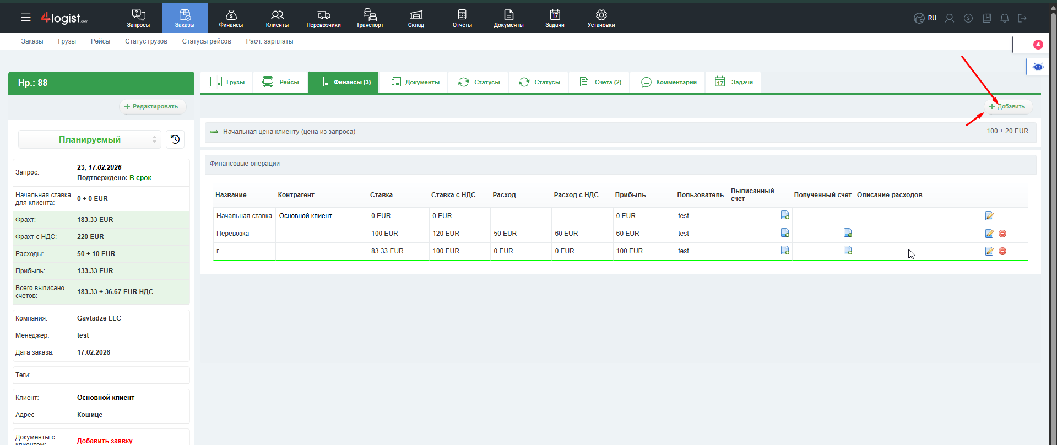Open the user profile menu icon
This screenshot has height=445, width=1057.
point(950,18)
